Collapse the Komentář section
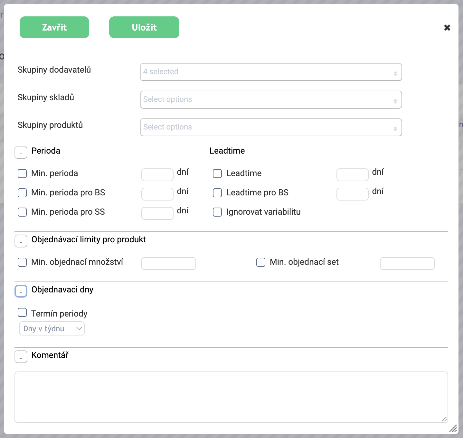Screen dimensions: 463x438 [21, 357]
